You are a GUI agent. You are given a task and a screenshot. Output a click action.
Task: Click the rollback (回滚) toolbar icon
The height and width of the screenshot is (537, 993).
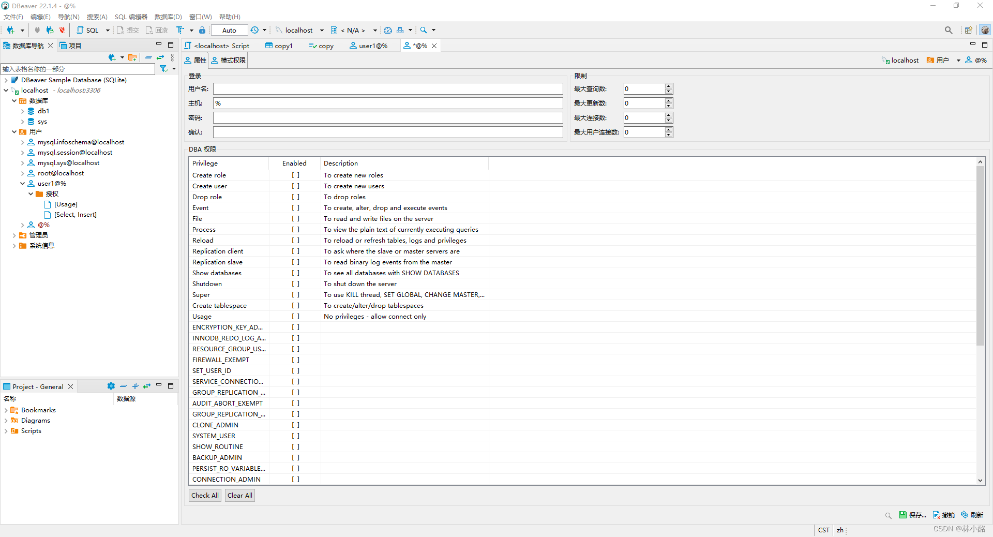(155, 30)
